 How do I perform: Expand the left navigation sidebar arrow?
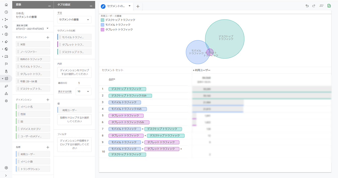[x=6, y=175]
